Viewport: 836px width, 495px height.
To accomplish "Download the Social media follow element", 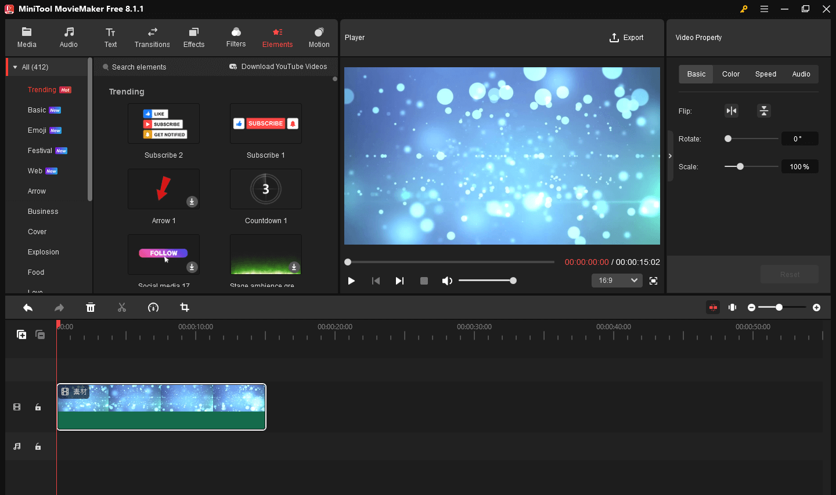I will (192, 267).
